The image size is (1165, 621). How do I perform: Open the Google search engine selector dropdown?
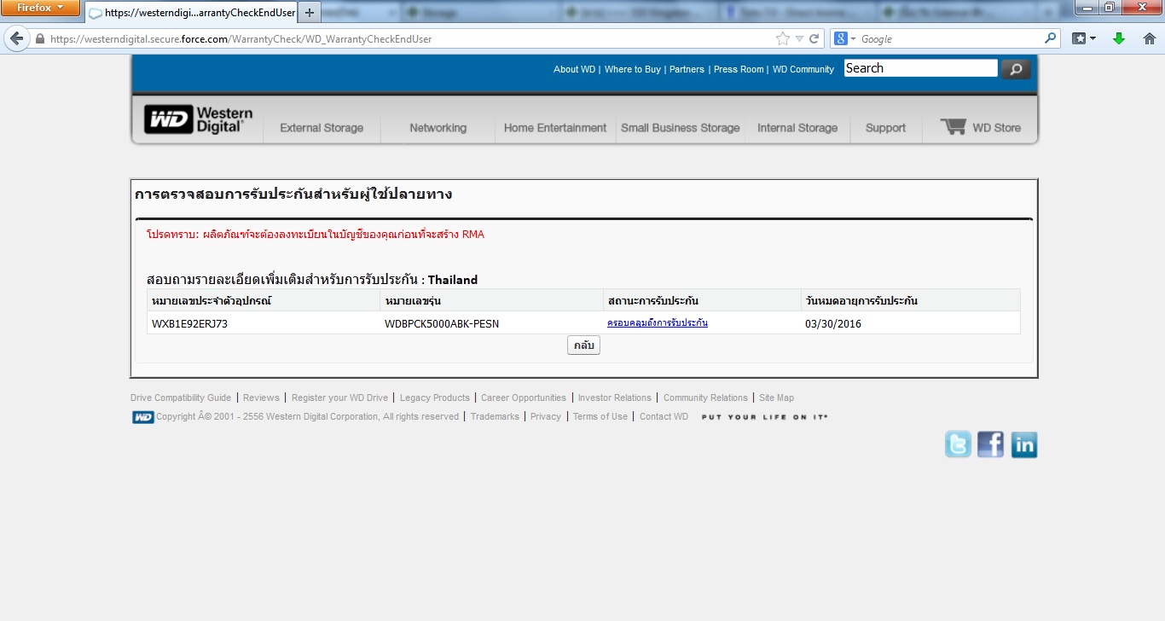(x=843, y=38)
